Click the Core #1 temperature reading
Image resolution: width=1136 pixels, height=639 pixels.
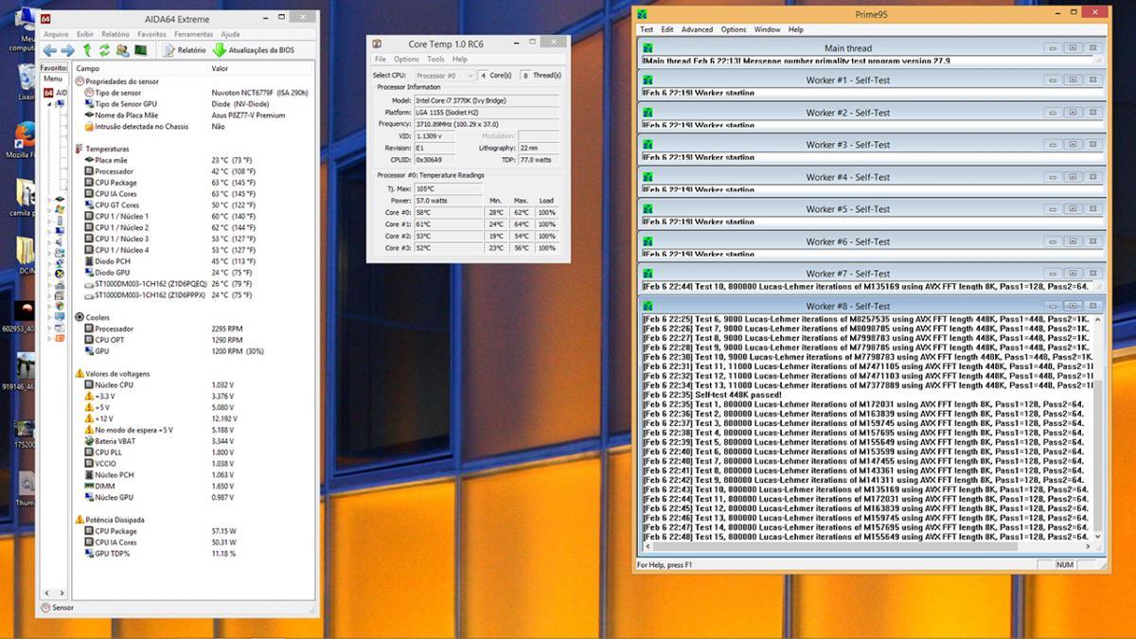click(x=448, y=224)
